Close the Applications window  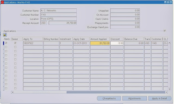[171, 2]
